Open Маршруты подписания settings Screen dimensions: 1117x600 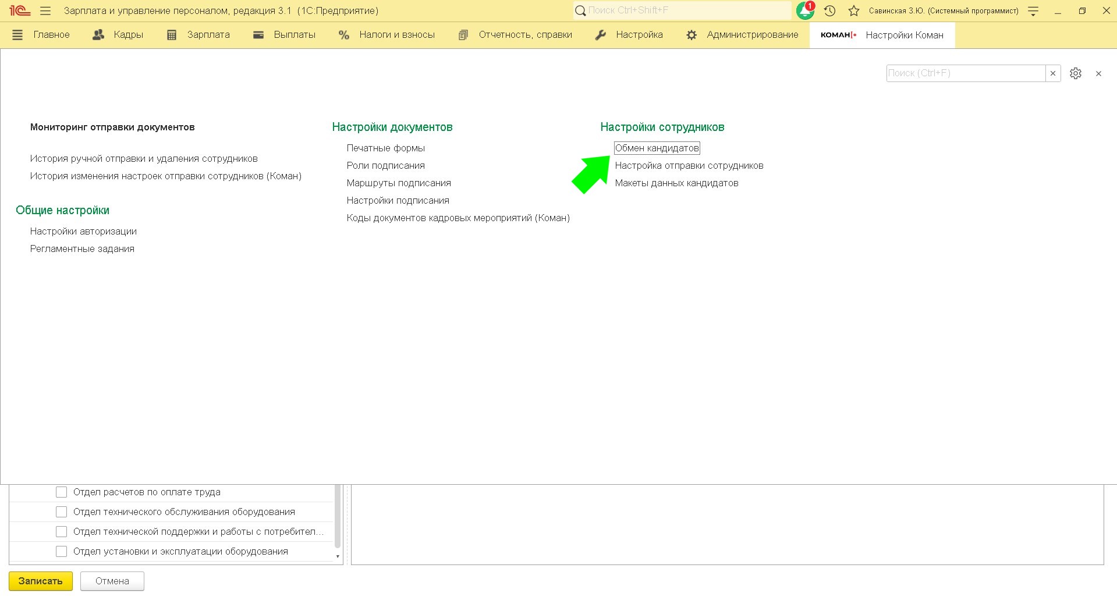coord(399,183)
